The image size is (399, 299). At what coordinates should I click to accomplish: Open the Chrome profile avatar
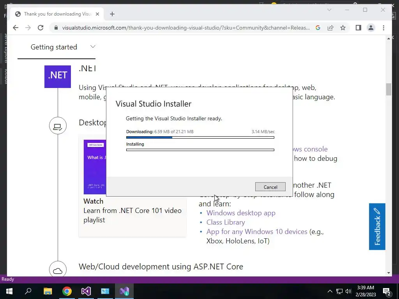pos(371,28)
